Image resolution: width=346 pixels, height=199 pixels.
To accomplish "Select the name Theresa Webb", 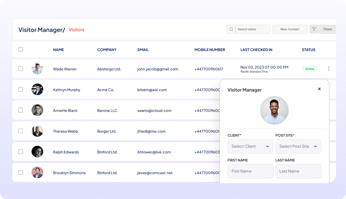I will coord(66,131).
